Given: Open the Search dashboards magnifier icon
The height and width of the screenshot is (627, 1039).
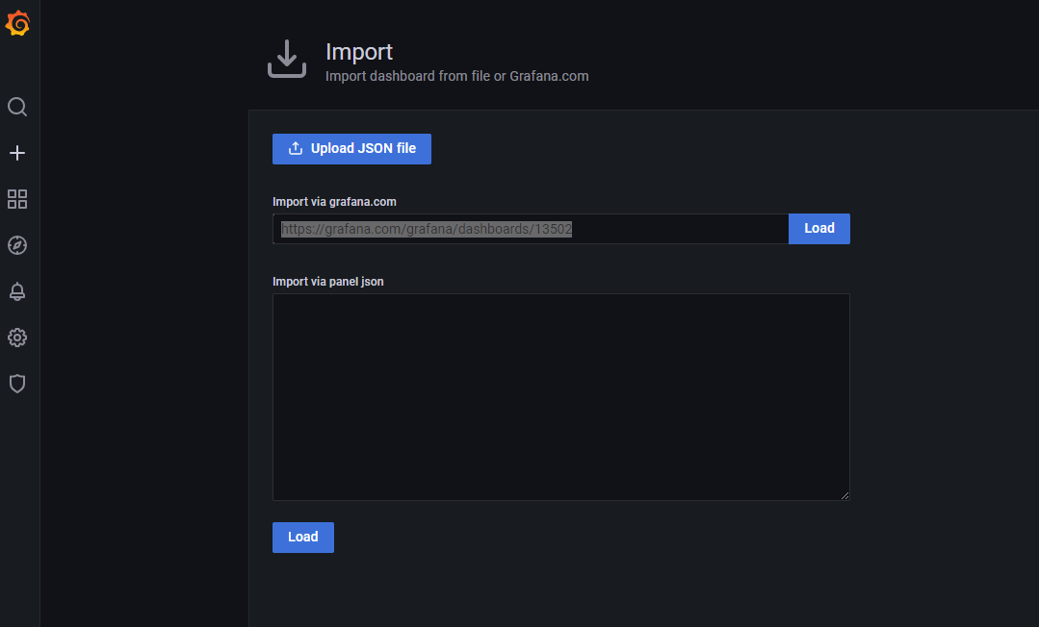Looking at the screenshot, I should pyautogui.click(x=17, y=107).
